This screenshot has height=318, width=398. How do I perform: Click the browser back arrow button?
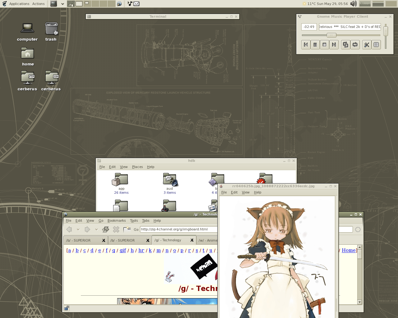69,229
